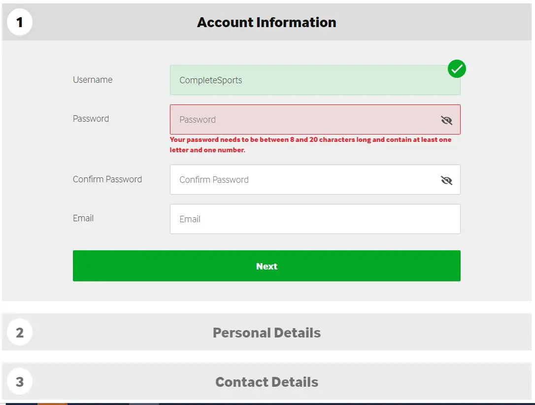Click the step 3 number badge

coord(20,382)
